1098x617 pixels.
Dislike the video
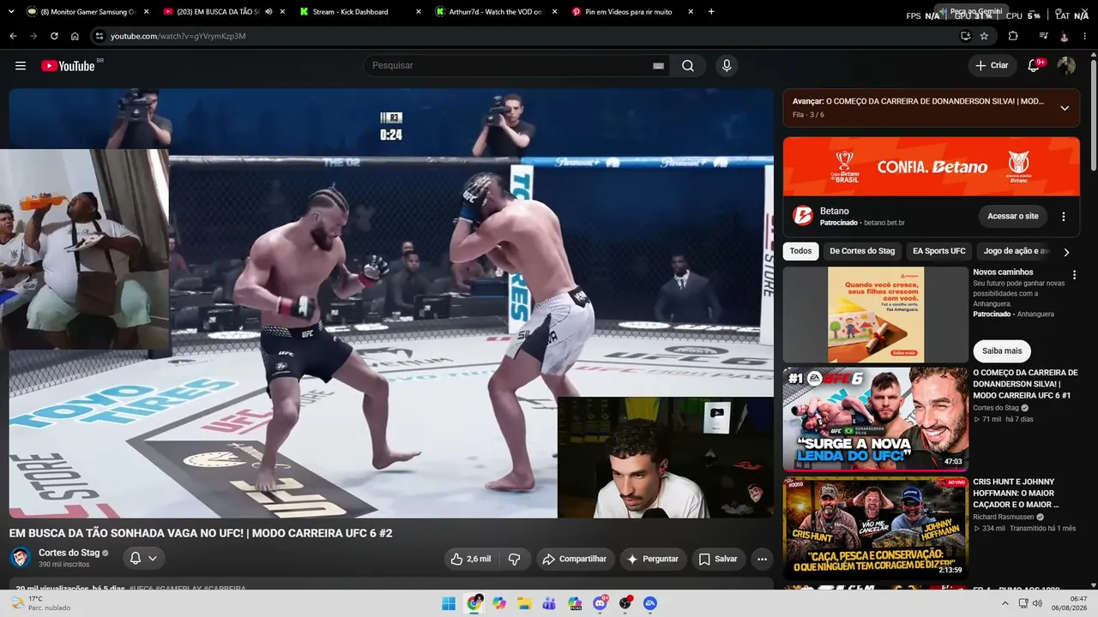click(515, 559)
